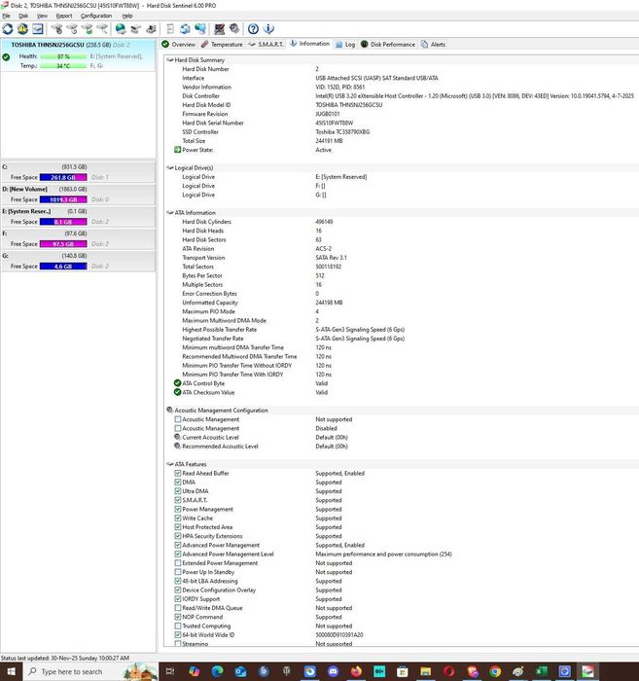
Task: Click the G: free space 4.6 GB bar
Action: pyautogui.click(x=63, y=267)
